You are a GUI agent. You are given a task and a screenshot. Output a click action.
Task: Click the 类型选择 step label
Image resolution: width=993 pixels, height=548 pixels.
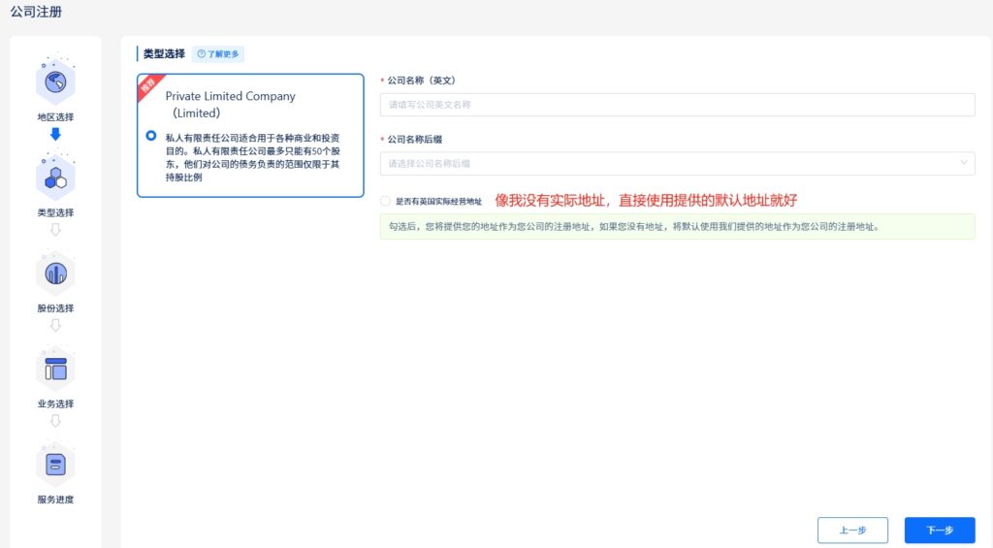click(x=55, y=212)
